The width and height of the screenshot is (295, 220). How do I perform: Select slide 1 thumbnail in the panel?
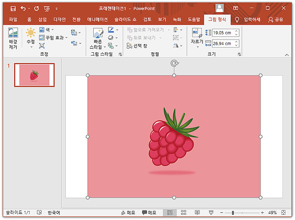[34, 75]
